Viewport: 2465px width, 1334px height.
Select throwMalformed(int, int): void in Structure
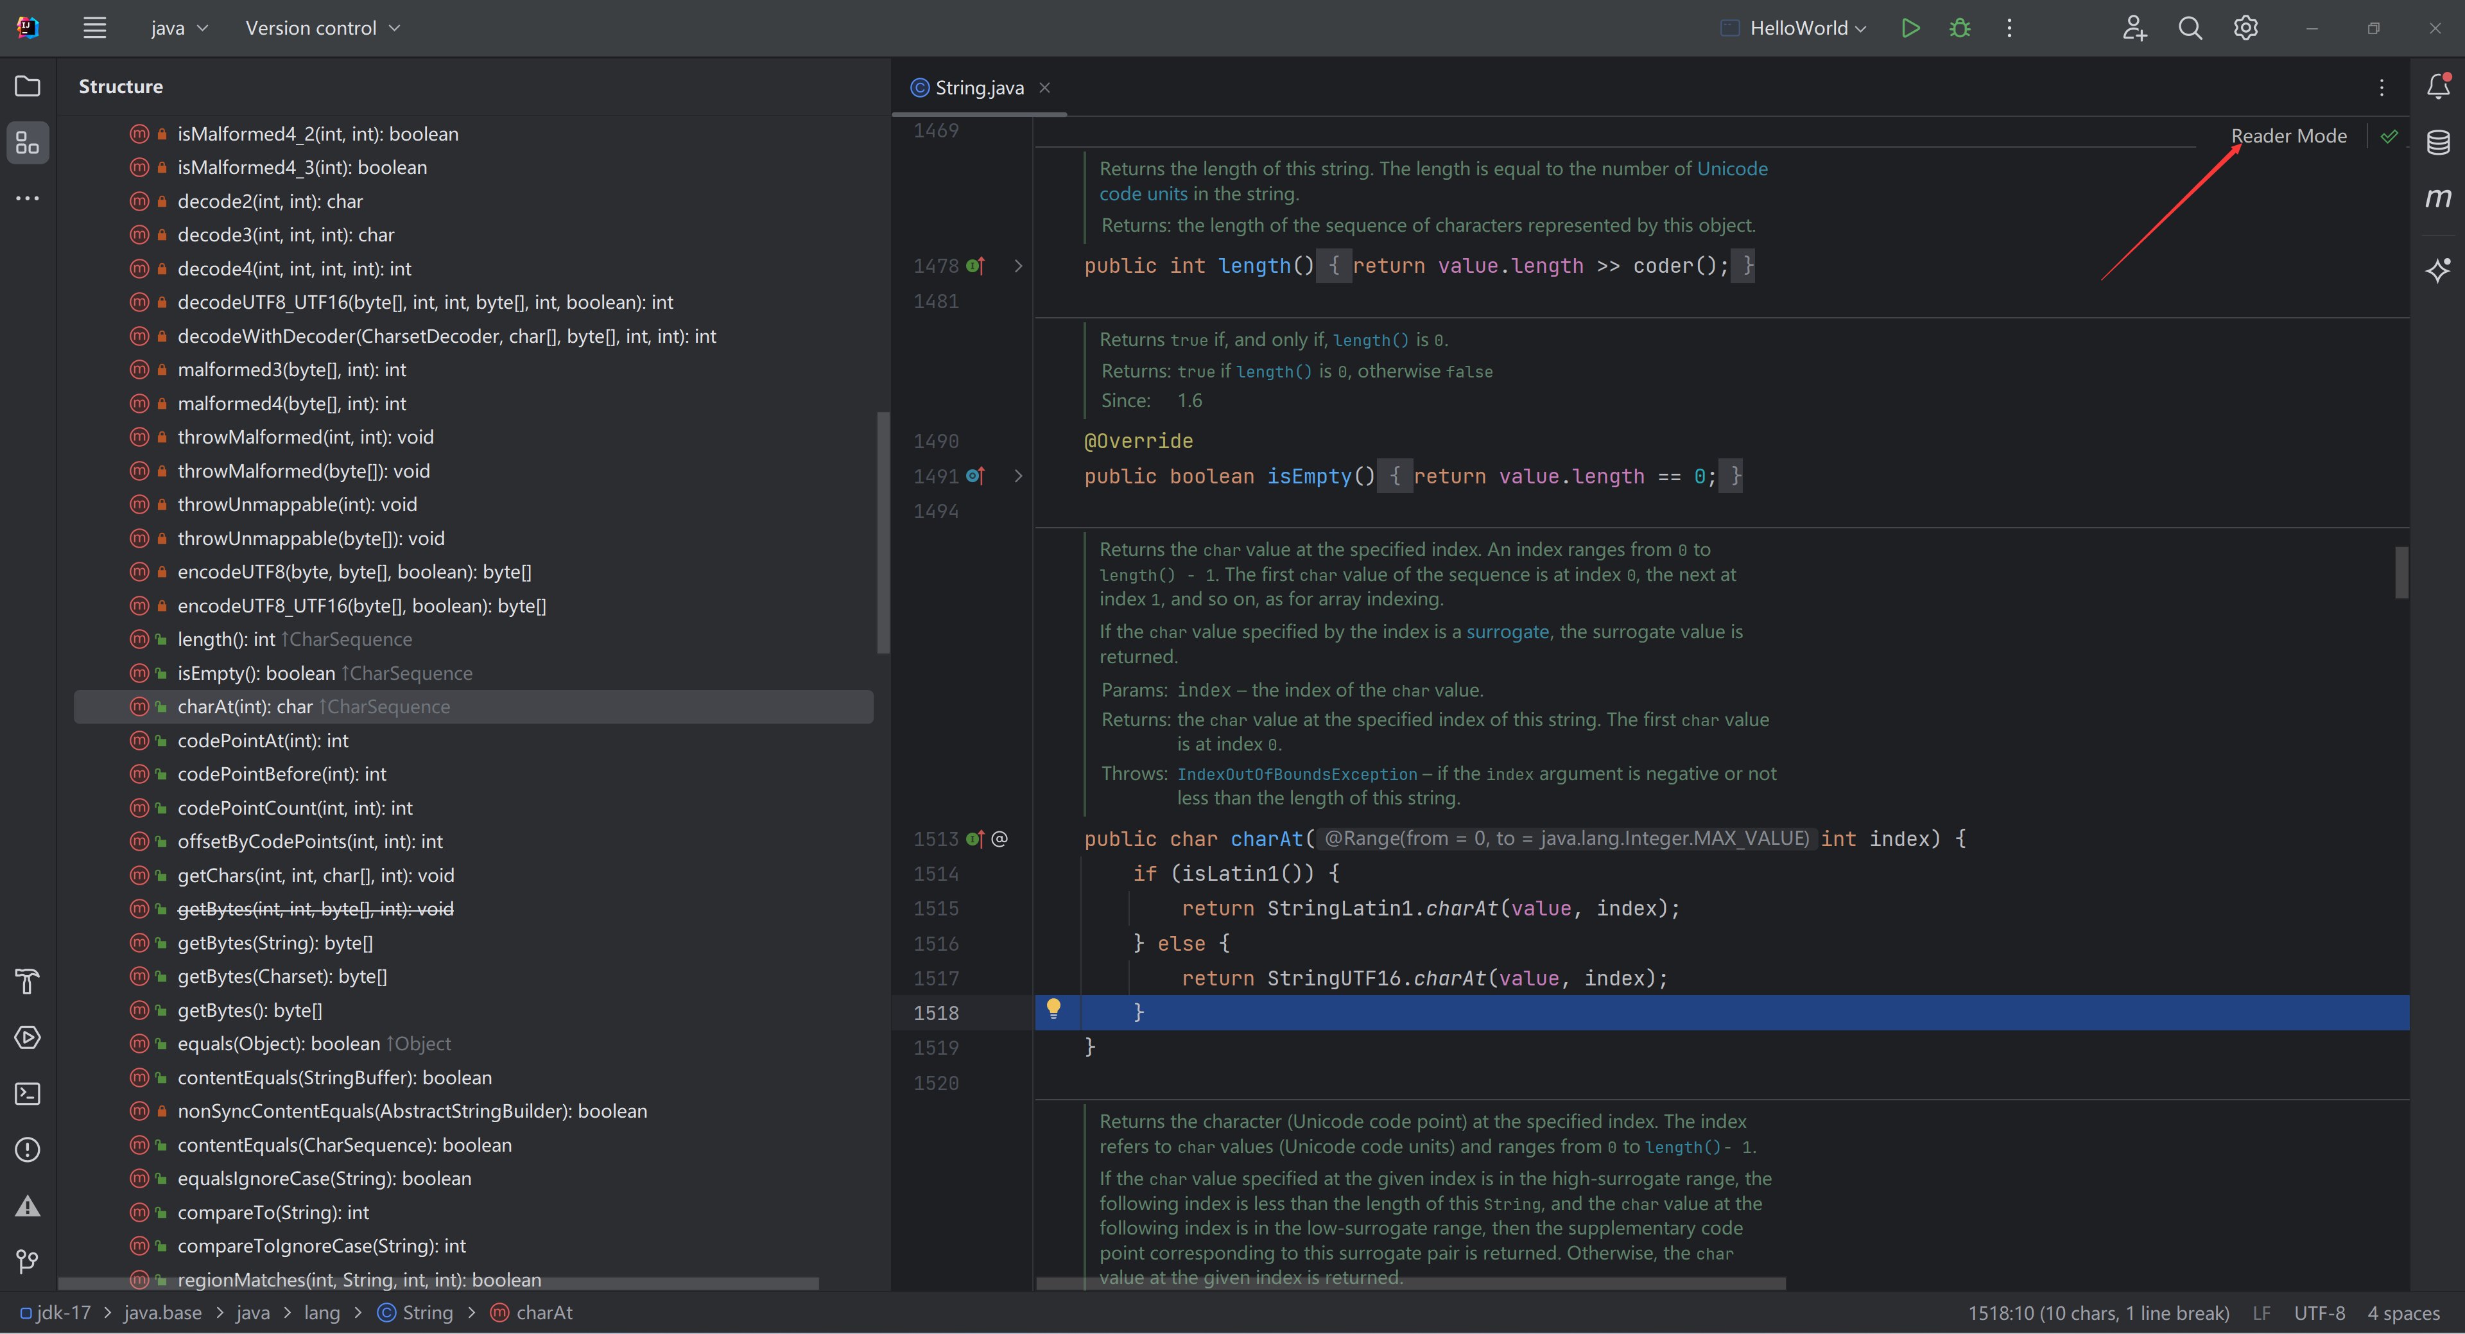click(474, 437)
